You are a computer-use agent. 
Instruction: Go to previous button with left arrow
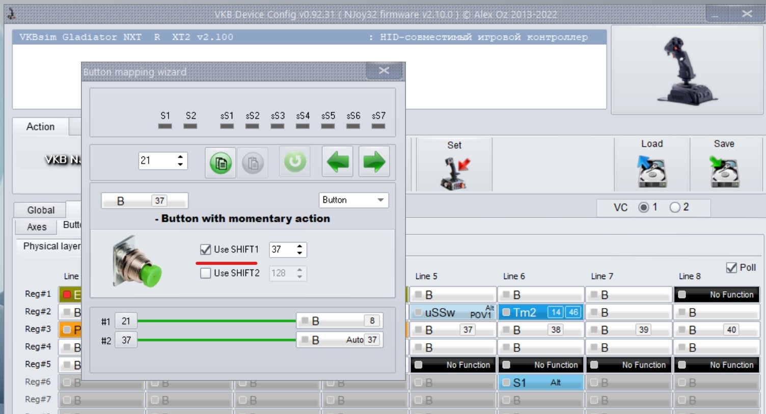click(337, 162)
